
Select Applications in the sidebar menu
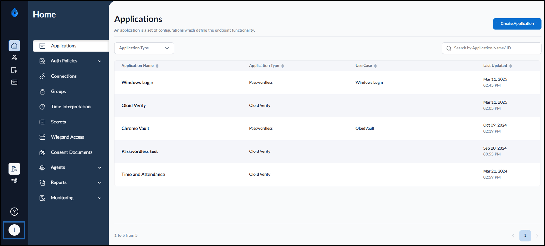[71, 46]
